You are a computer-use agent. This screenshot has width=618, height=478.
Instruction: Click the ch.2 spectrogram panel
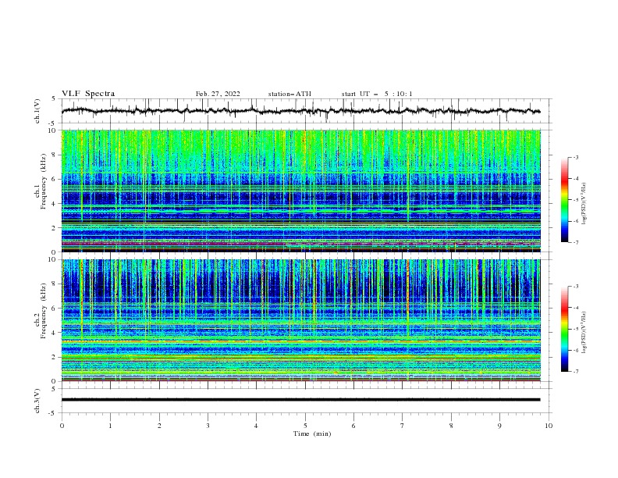301,320
